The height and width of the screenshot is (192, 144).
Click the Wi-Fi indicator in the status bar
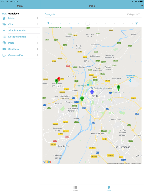(133, 1)
